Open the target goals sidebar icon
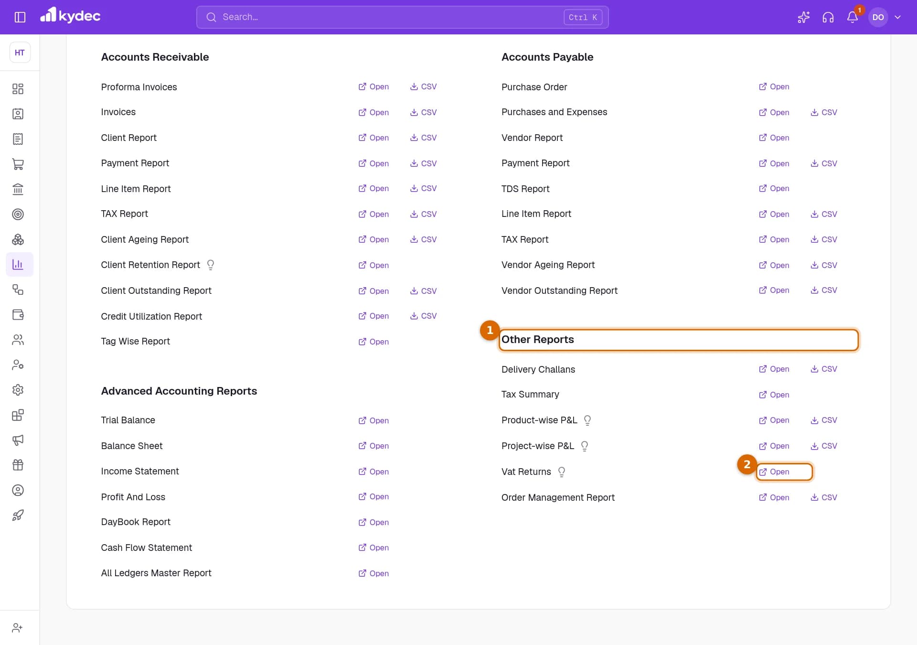 click(x=18, y=214)
